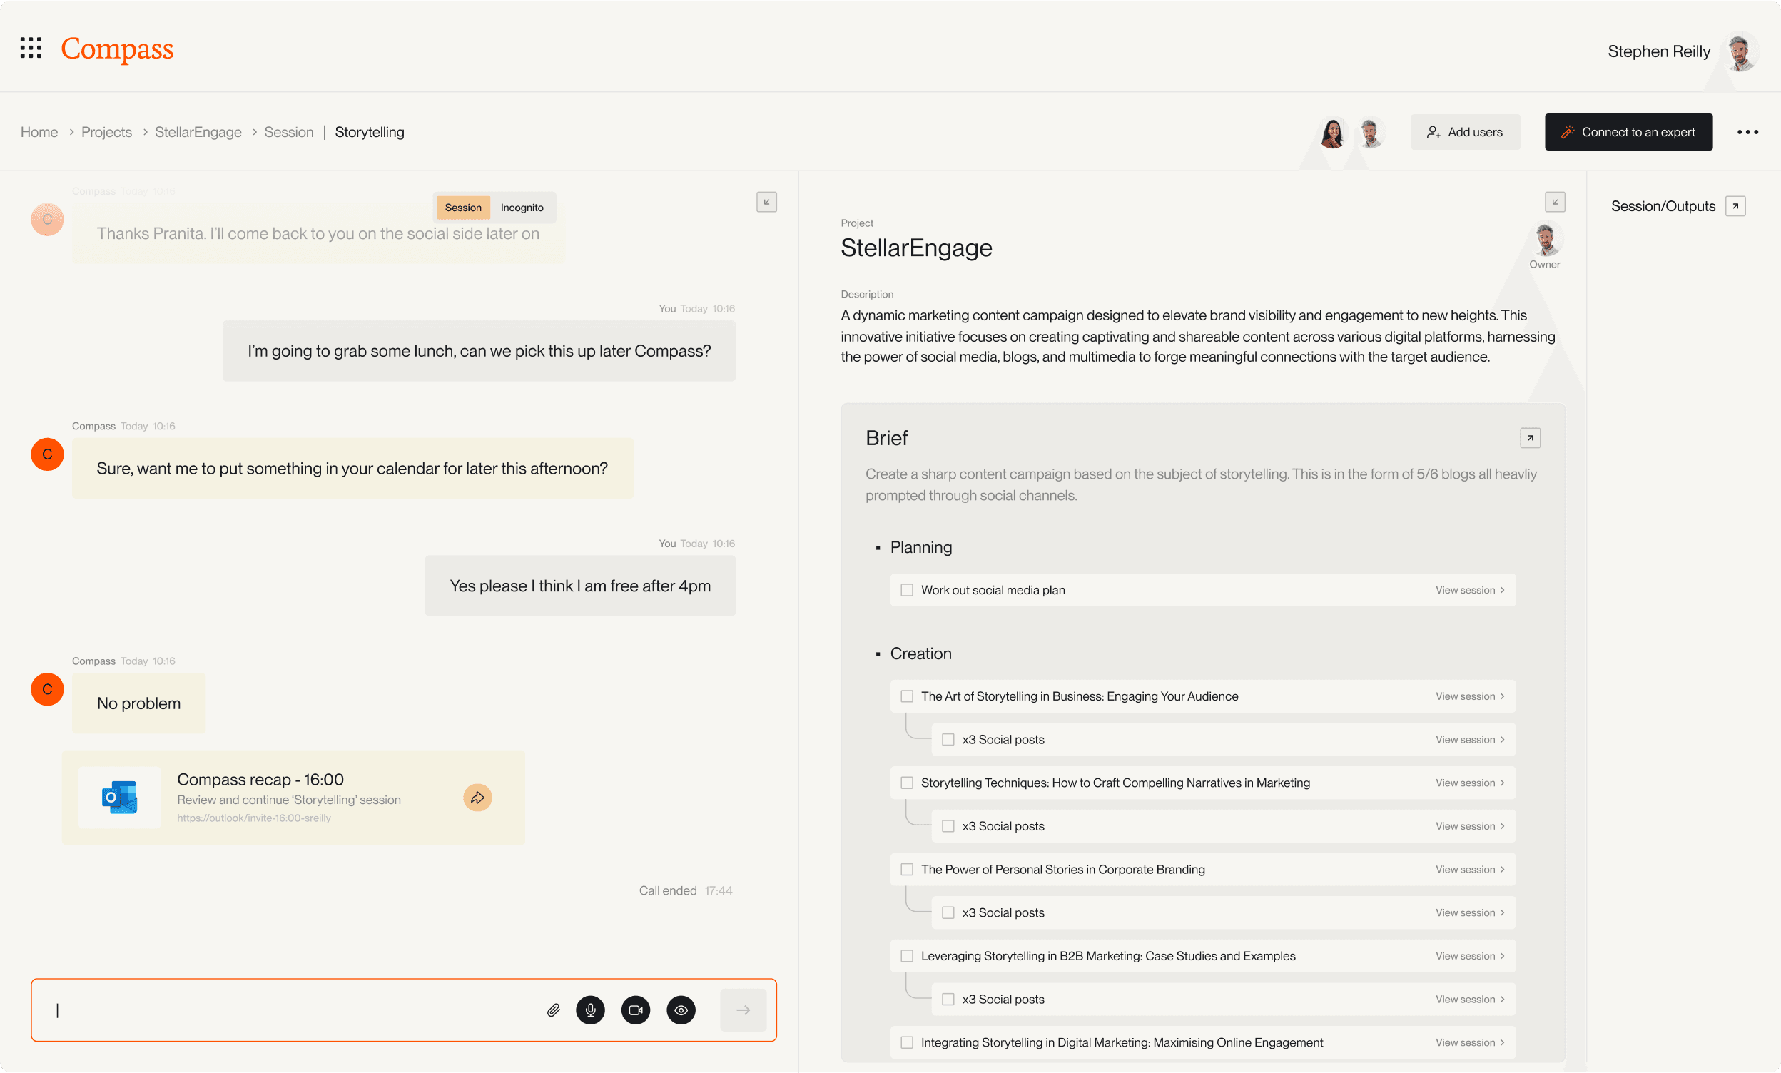Click Connect to an expert

click(1628, 131)
